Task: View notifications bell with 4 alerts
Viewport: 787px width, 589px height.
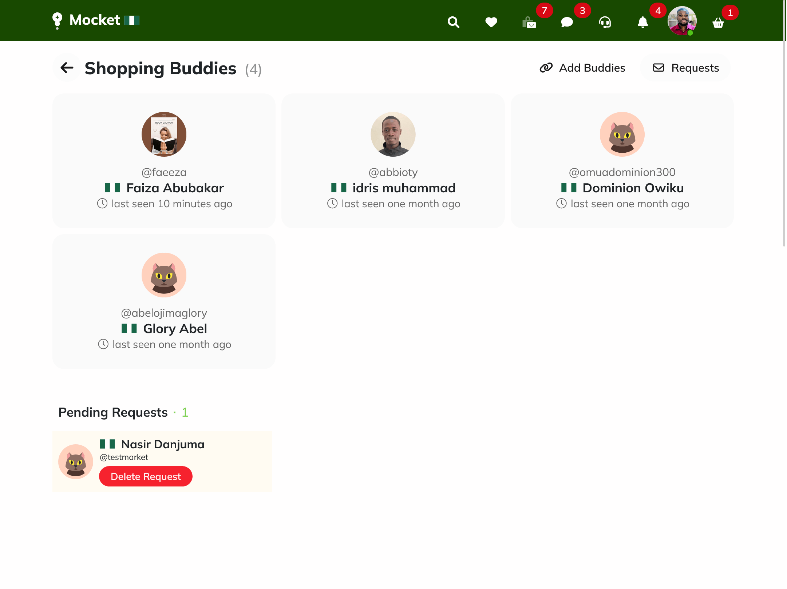Action: (x=642, y=23)
